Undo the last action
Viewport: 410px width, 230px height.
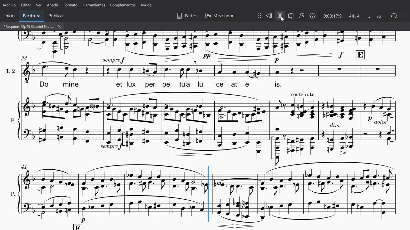[394, 16]
